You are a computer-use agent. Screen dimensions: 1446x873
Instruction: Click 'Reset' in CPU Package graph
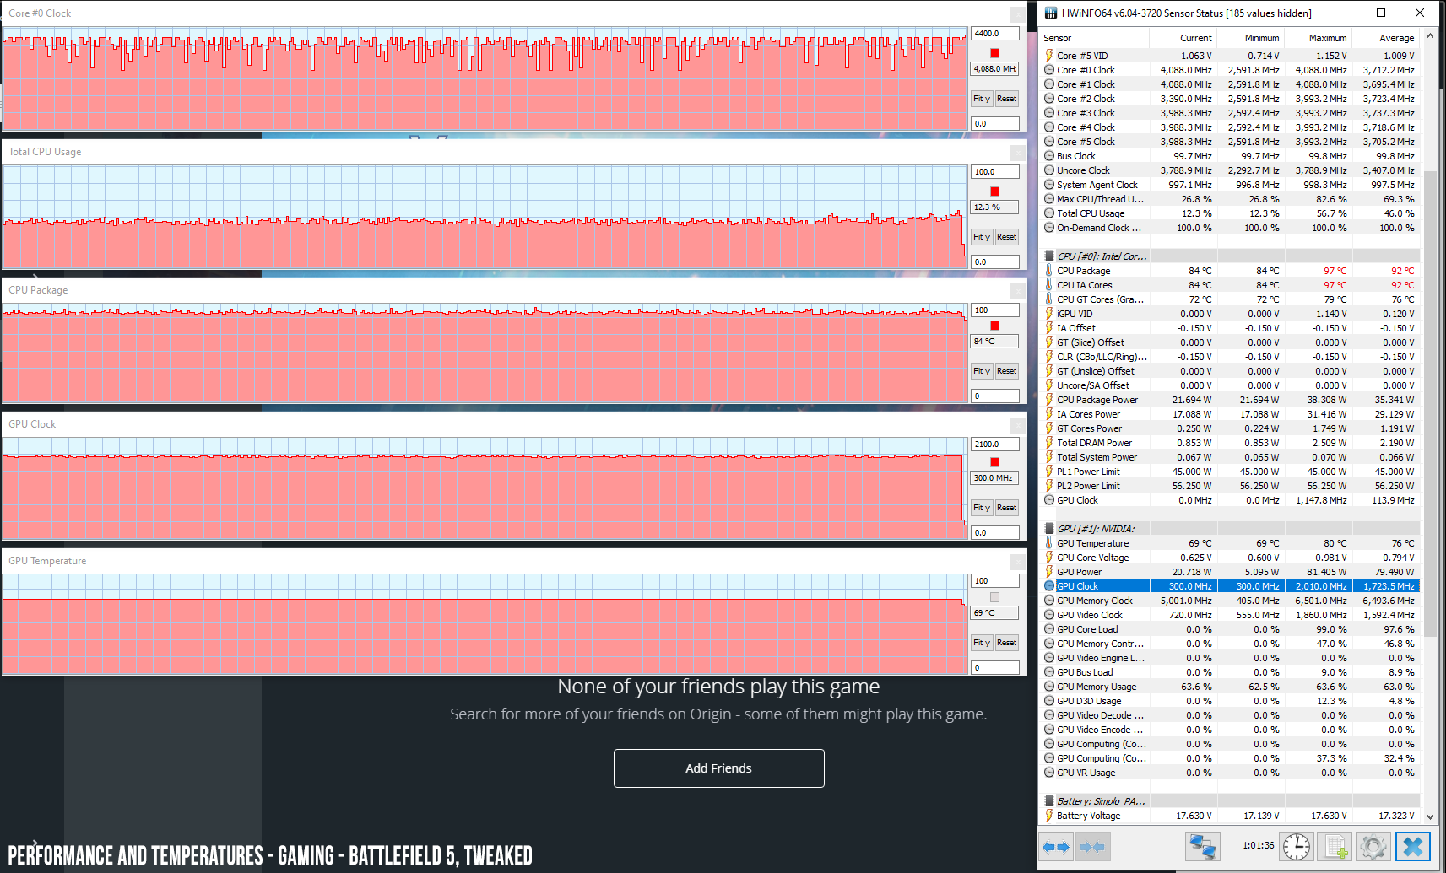tap(1006, 371)
